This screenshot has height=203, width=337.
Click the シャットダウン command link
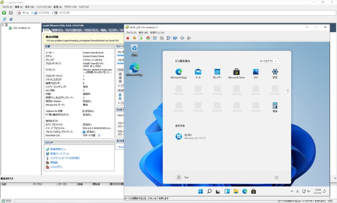56,167
